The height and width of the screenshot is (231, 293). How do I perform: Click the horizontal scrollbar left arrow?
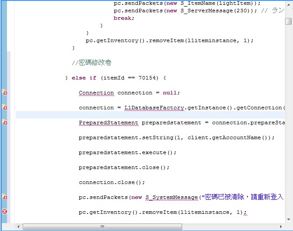pyautogui.click(x=18, y=227)
